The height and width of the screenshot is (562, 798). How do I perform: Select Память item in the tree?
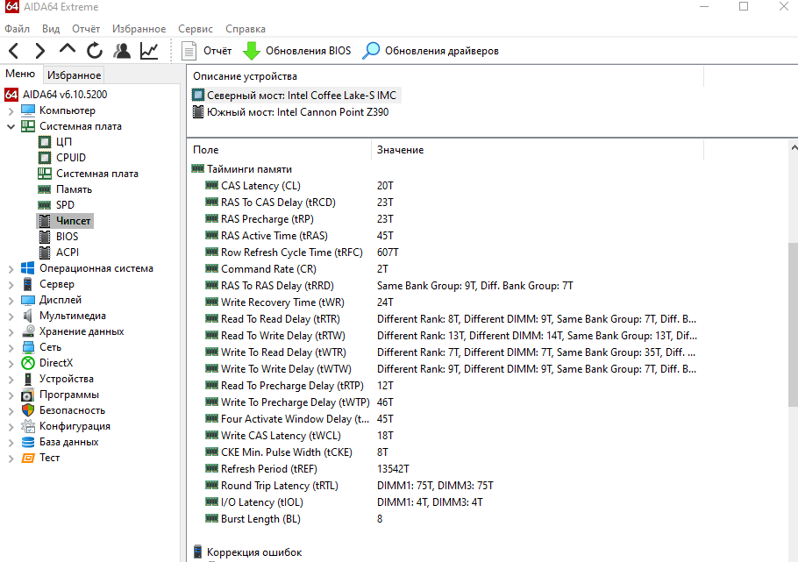point(65,189)
